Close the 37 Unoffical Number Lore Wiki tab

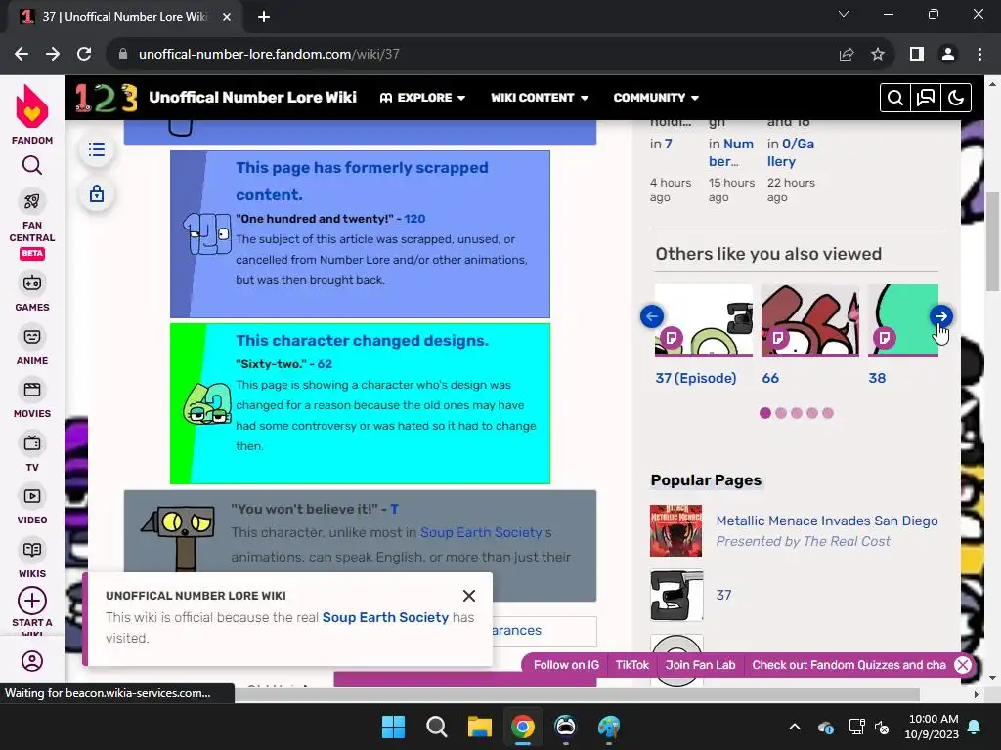(227, 17)
